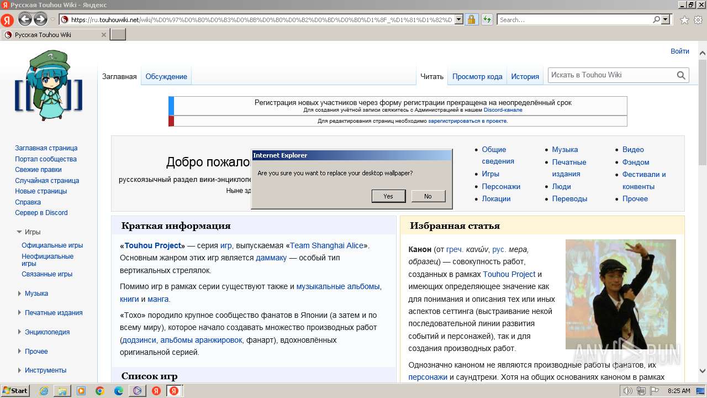Select the Заглавная page tab
The height and width of the screenshot is (398, 707).
(119, 77)
